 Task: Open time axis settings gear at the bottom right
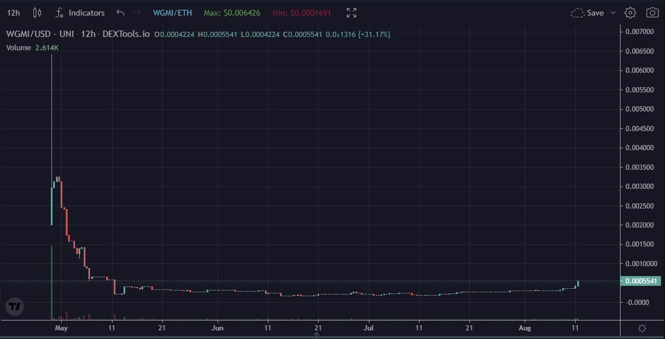pos(642,328)
